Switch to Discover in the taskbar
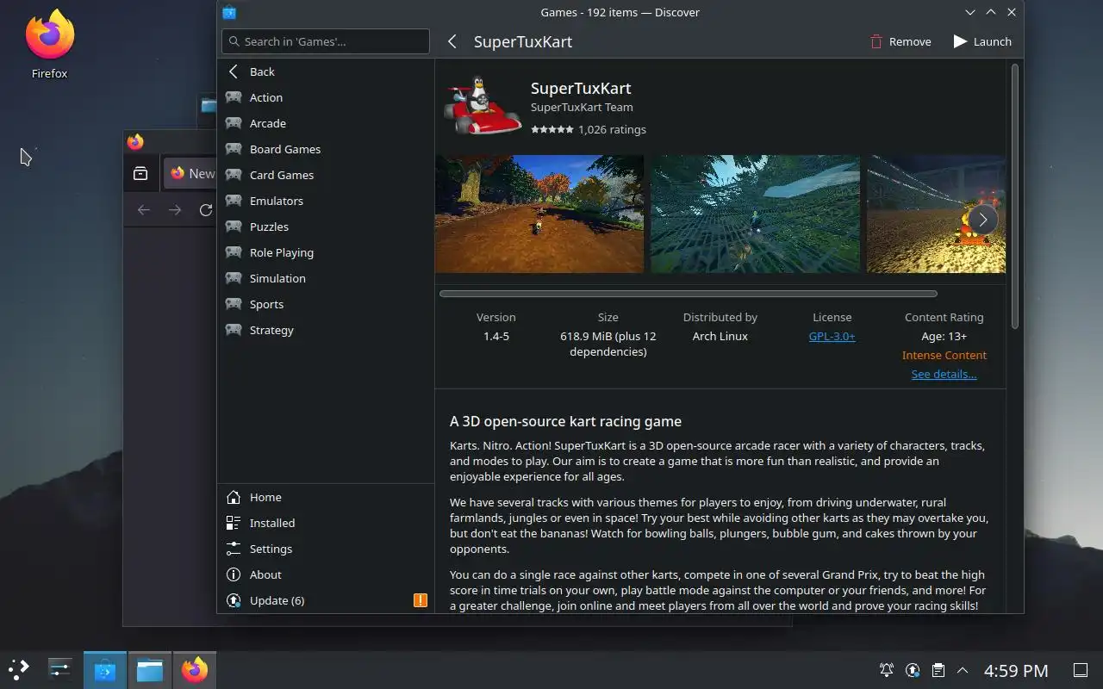1103x689 pixels. click(105, 669)
